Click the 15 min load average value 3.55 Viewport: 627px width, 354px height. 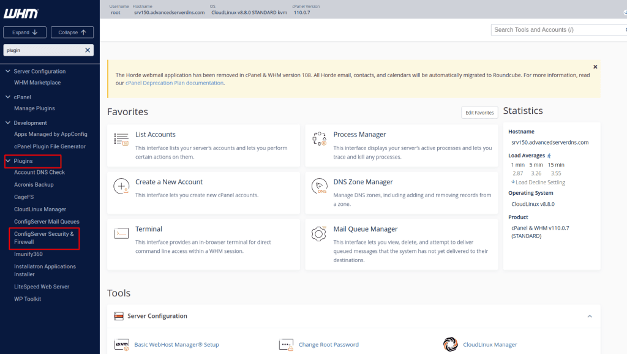click(556, 173)
